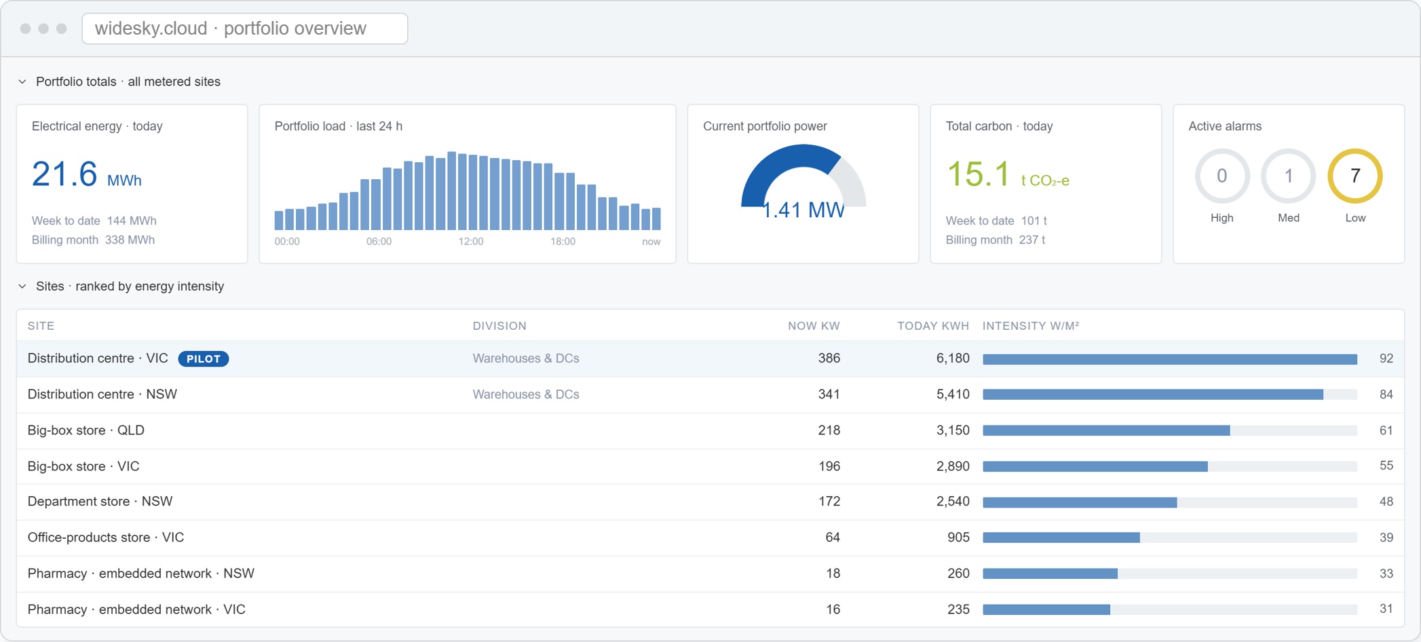Image resolution: width=1421 pixels, height=642 pixels.
Task: Sort by the NOW KW column header
Action: pyautogui.click(x=814, y=326)
